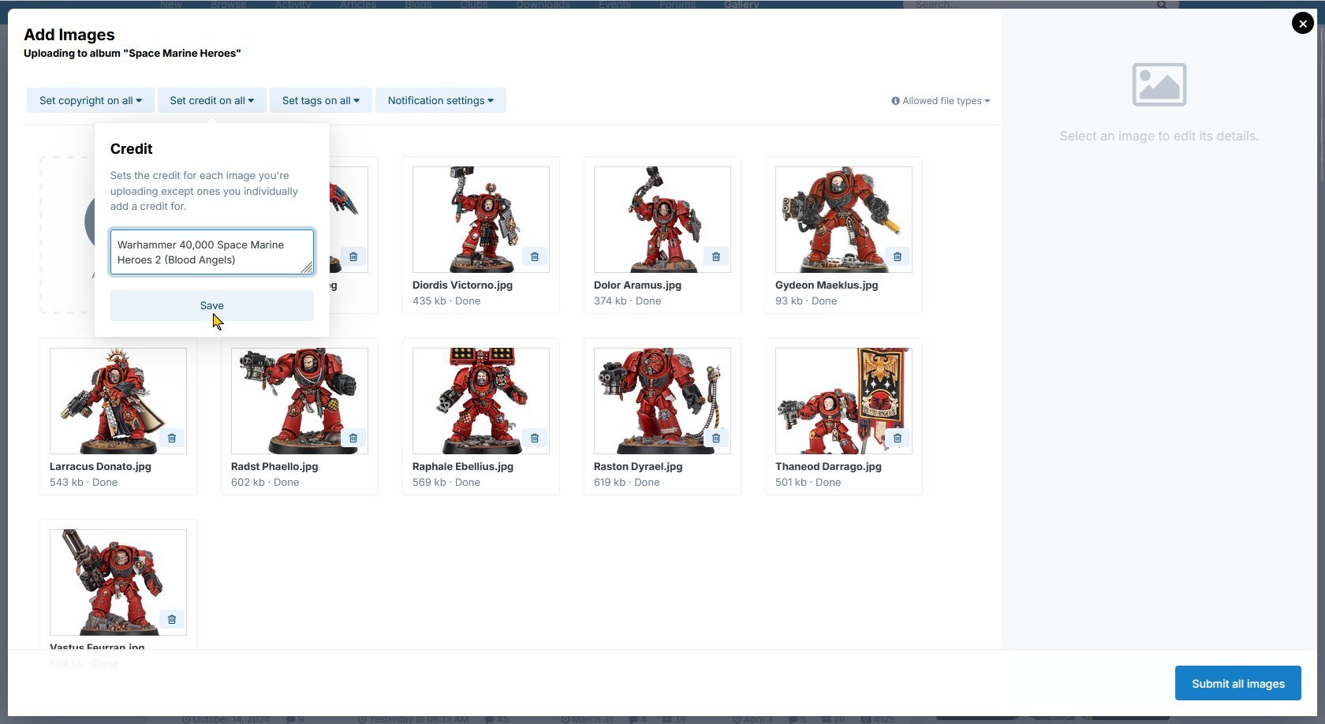Open Notification settings dropdown
The image size is (1325, 724).
point(440,101)
